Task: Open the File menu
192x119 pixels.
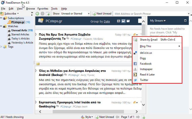Action: click(x=3, y=8)
